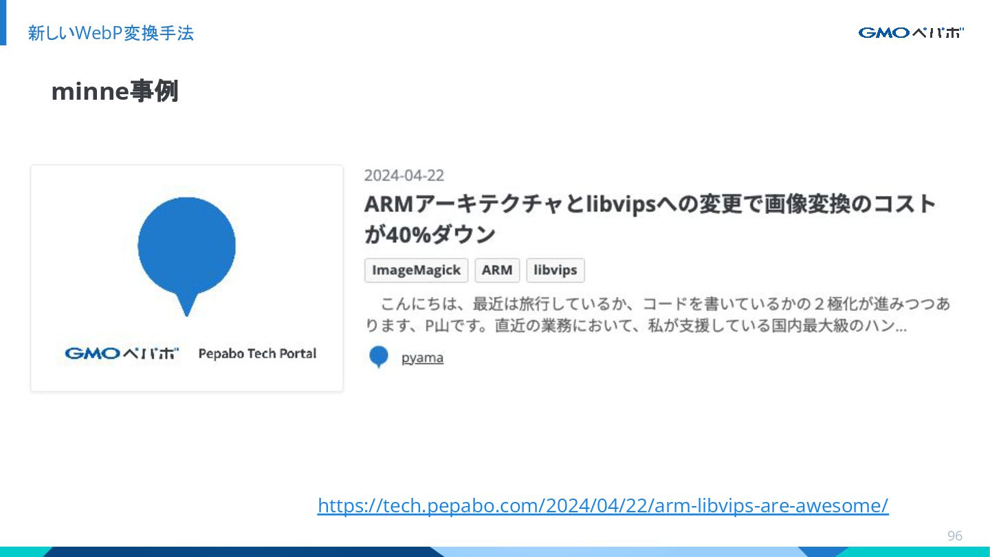990x557 pixels.
Task: Open the article title about ARM and libvips
Action: pos(650,219)
